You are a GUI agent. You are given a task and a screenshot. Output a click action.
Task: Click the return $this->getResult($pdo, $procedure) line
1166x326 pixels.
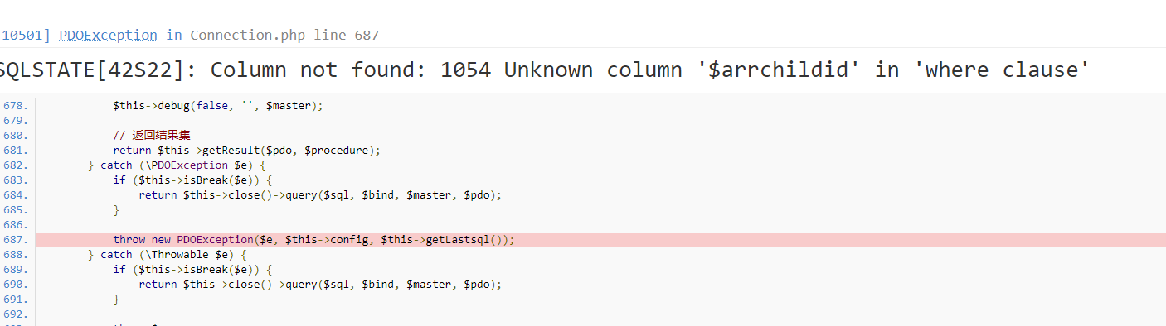point(247,151)
